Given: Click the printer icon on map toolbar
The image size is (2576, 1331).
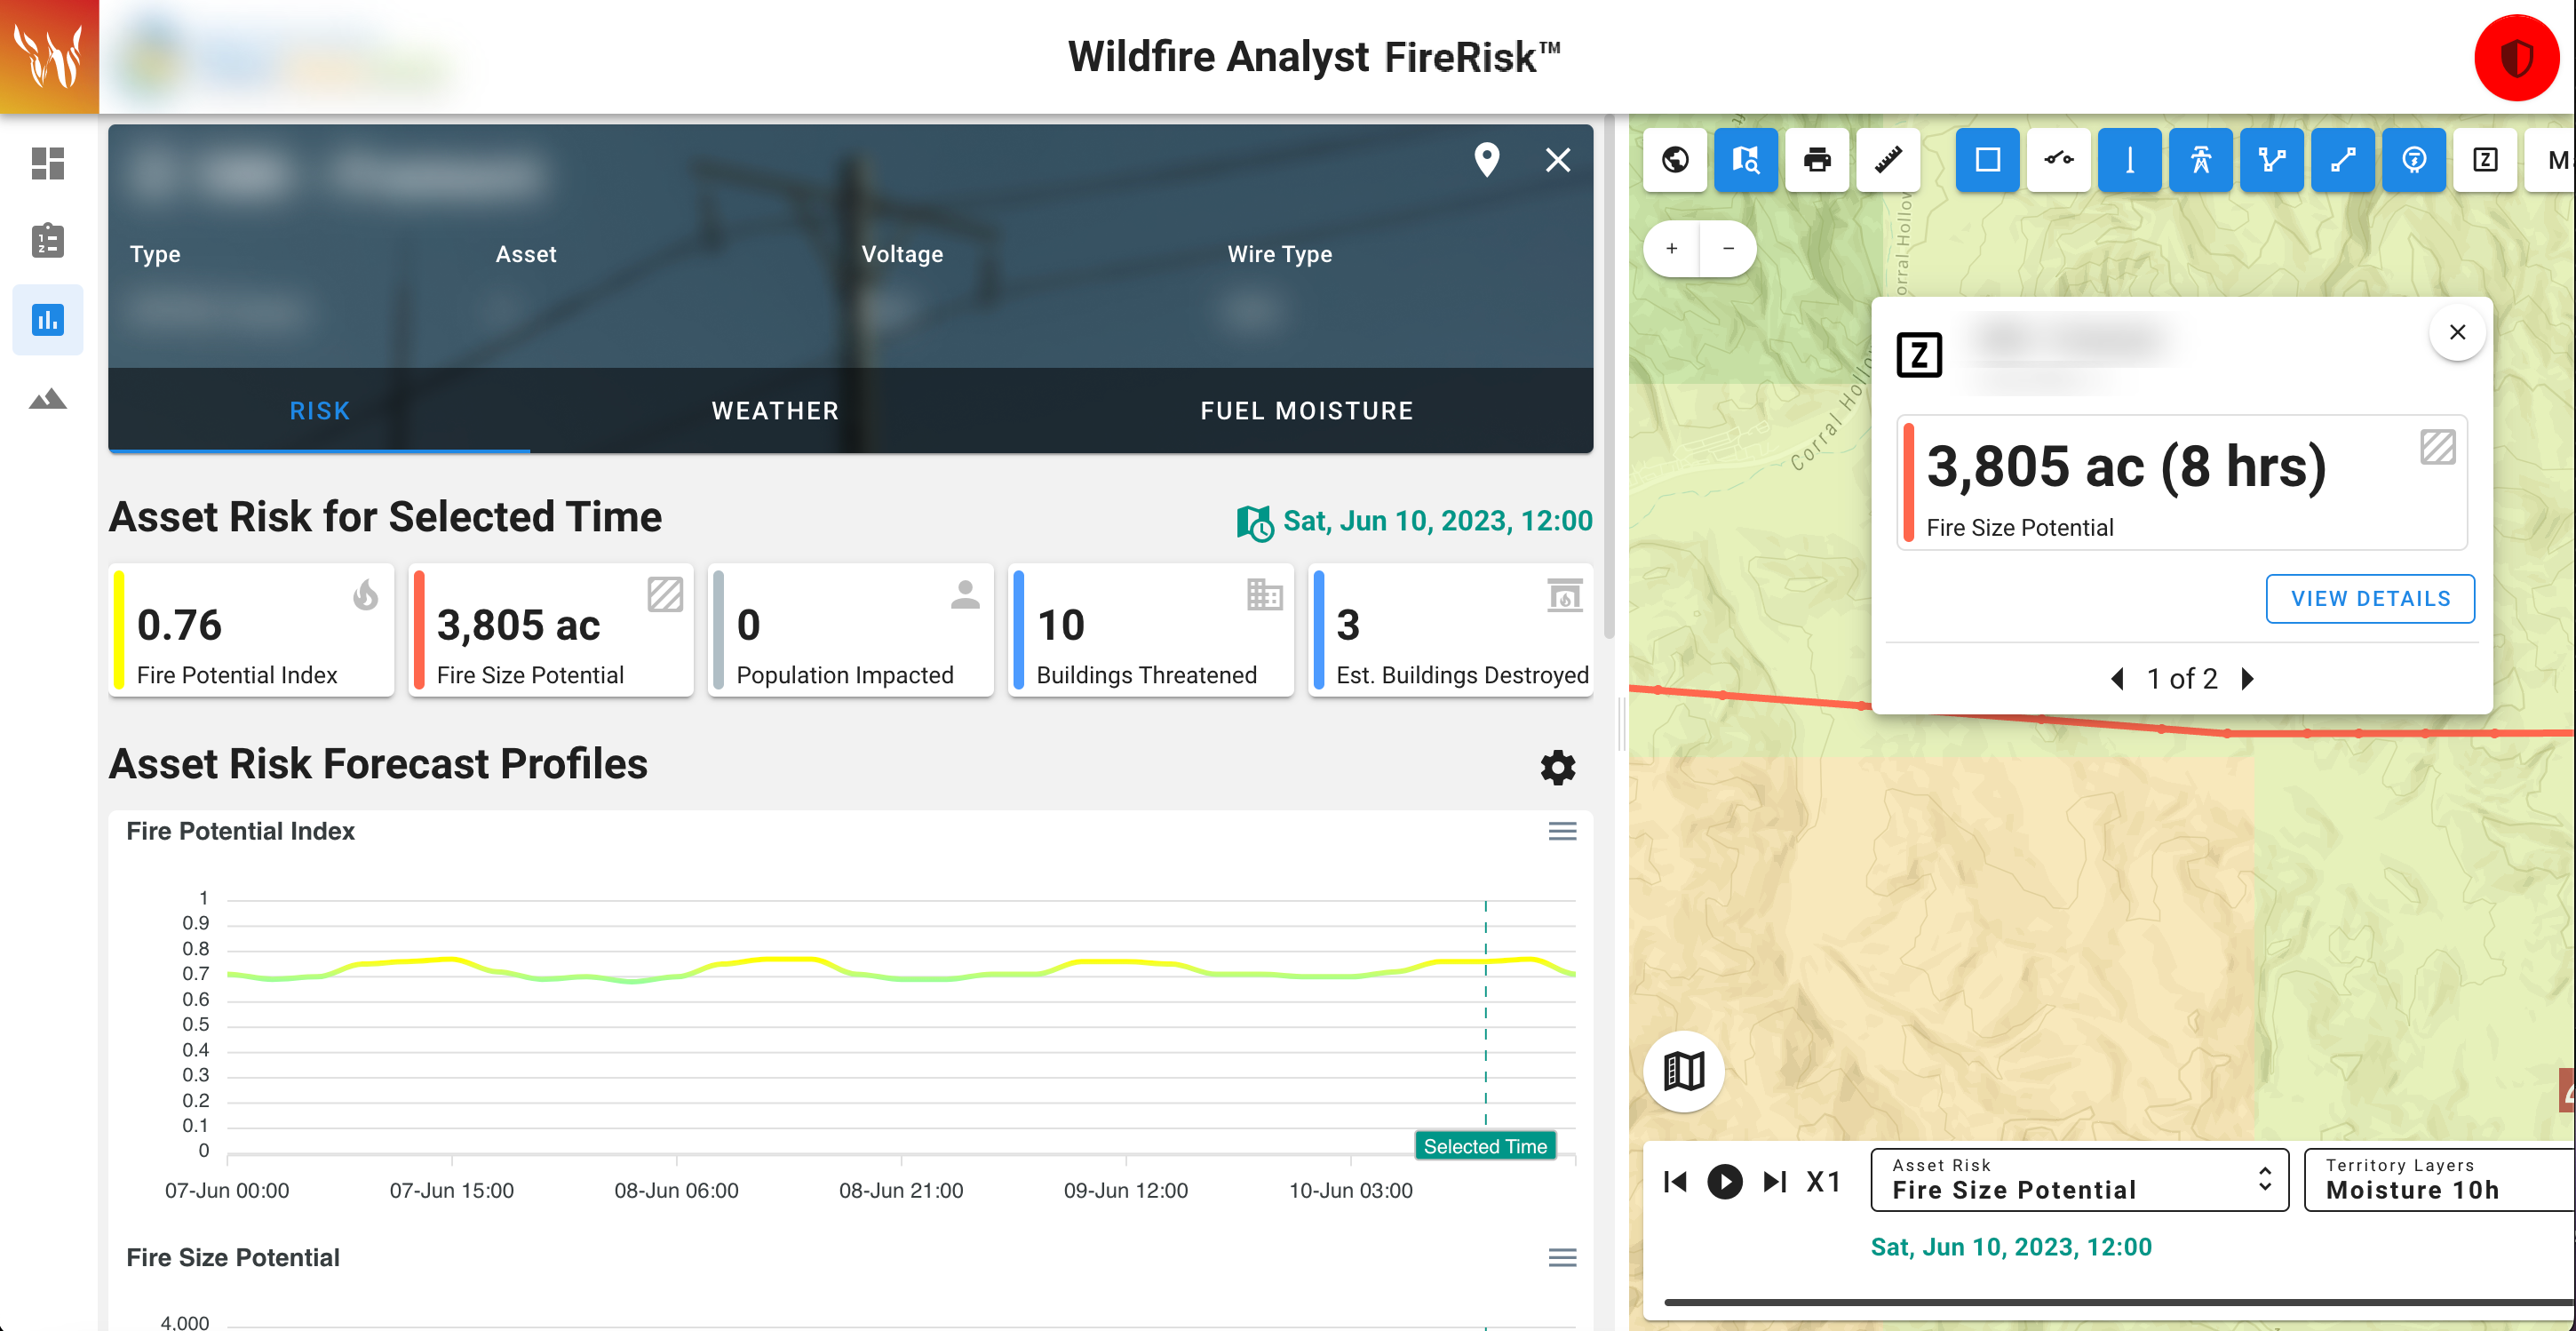Looking at the screenshot, I should [1817, 160].
